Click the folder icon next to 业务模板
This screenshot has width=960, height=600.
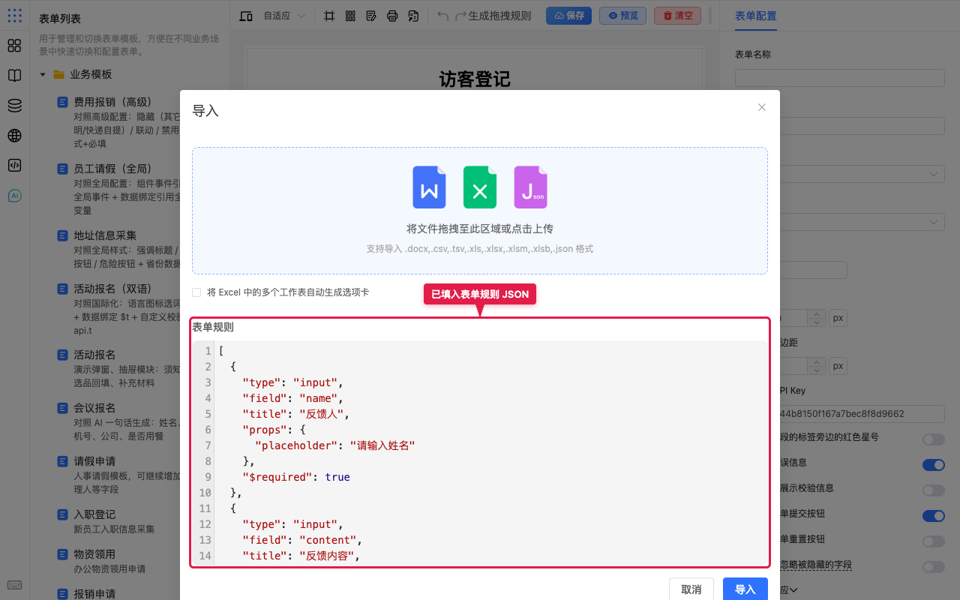58,74
